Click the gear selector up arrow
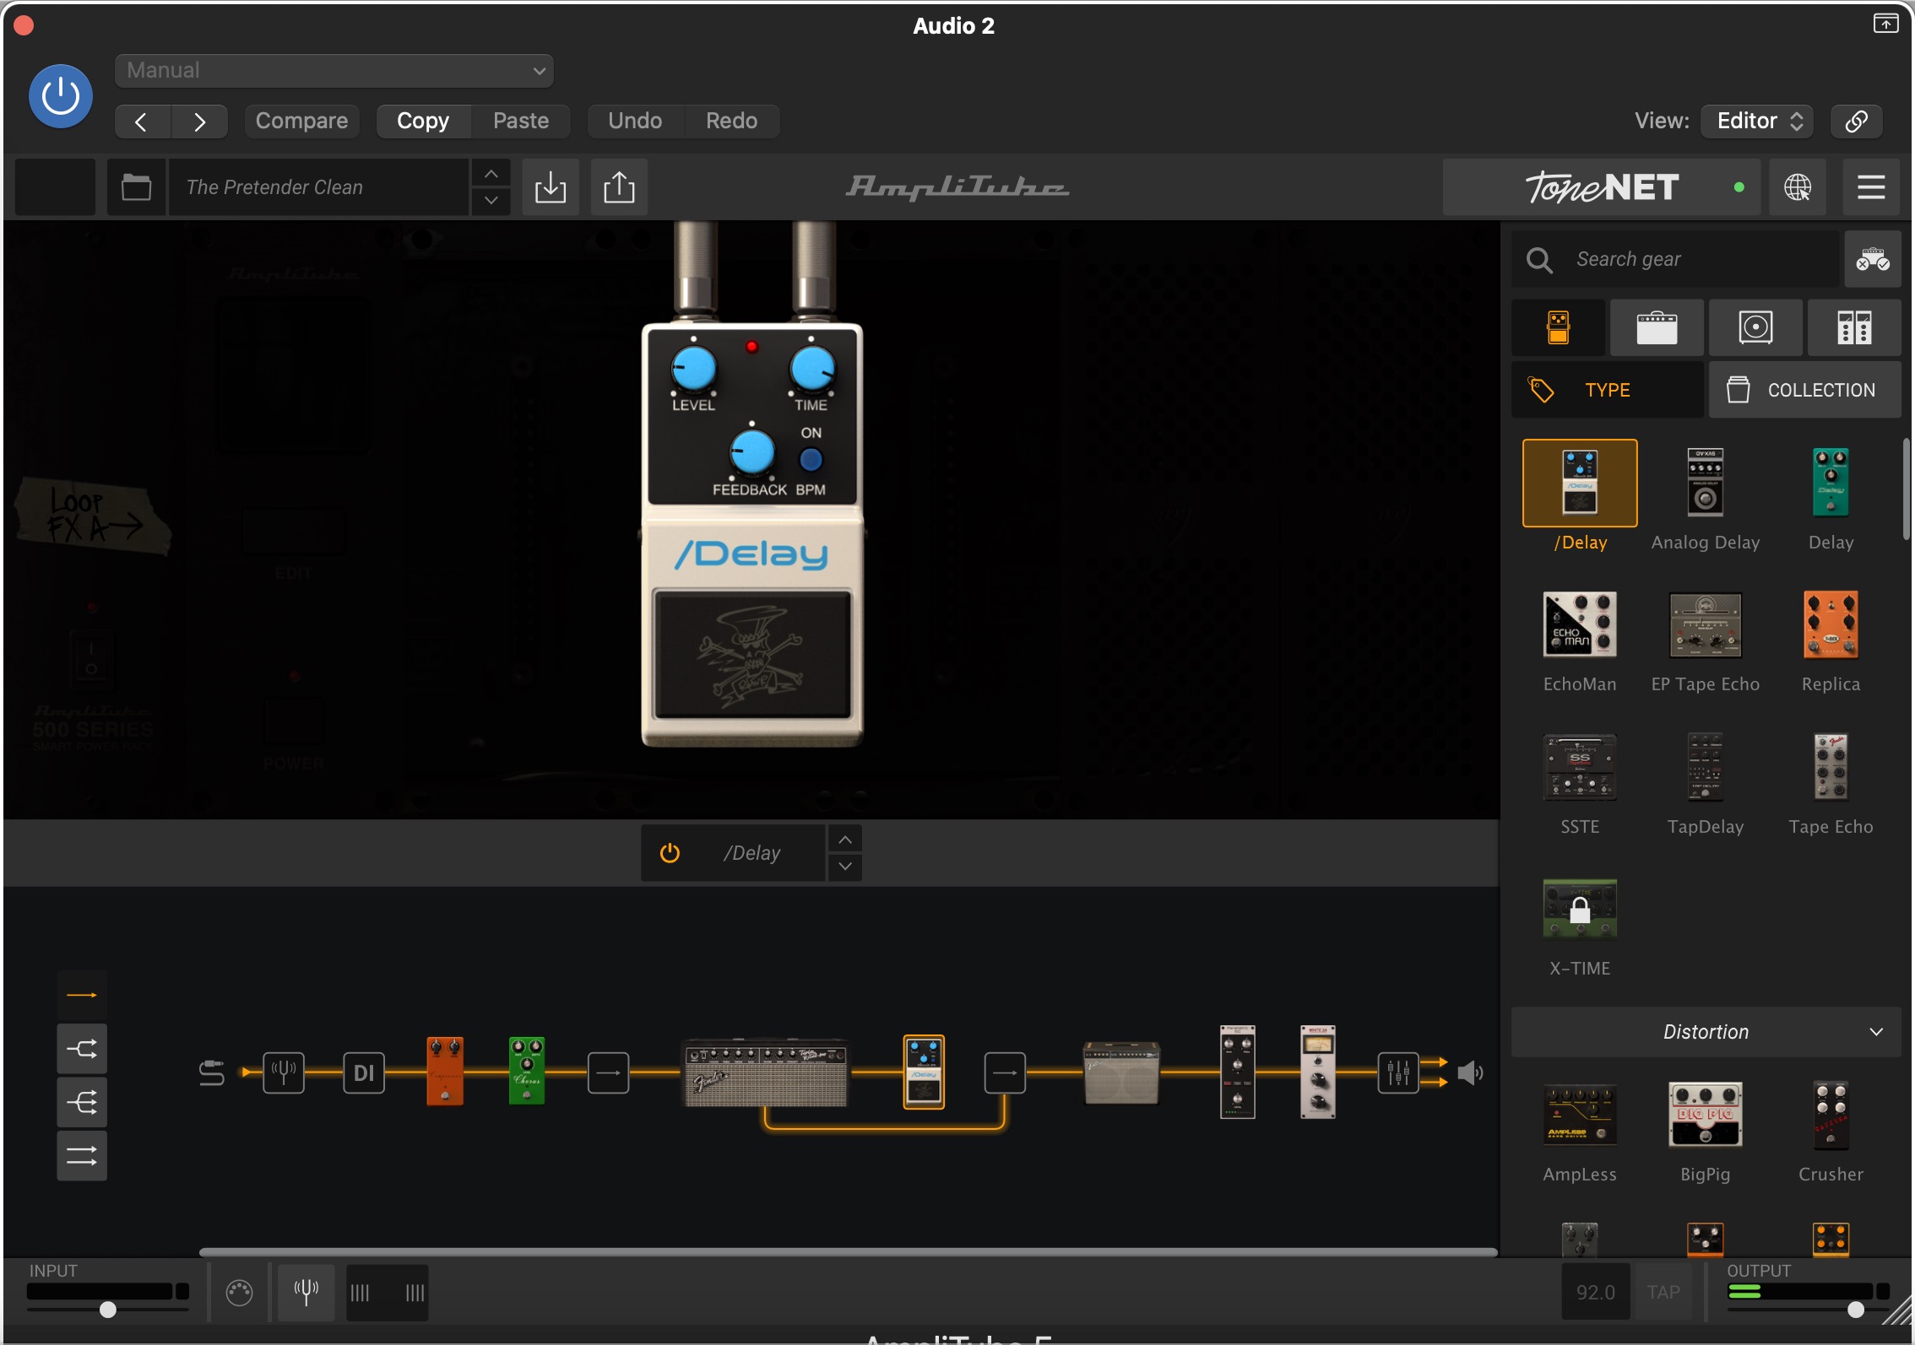Viewport: 1915px width, 1345px height. pos(844,840)
